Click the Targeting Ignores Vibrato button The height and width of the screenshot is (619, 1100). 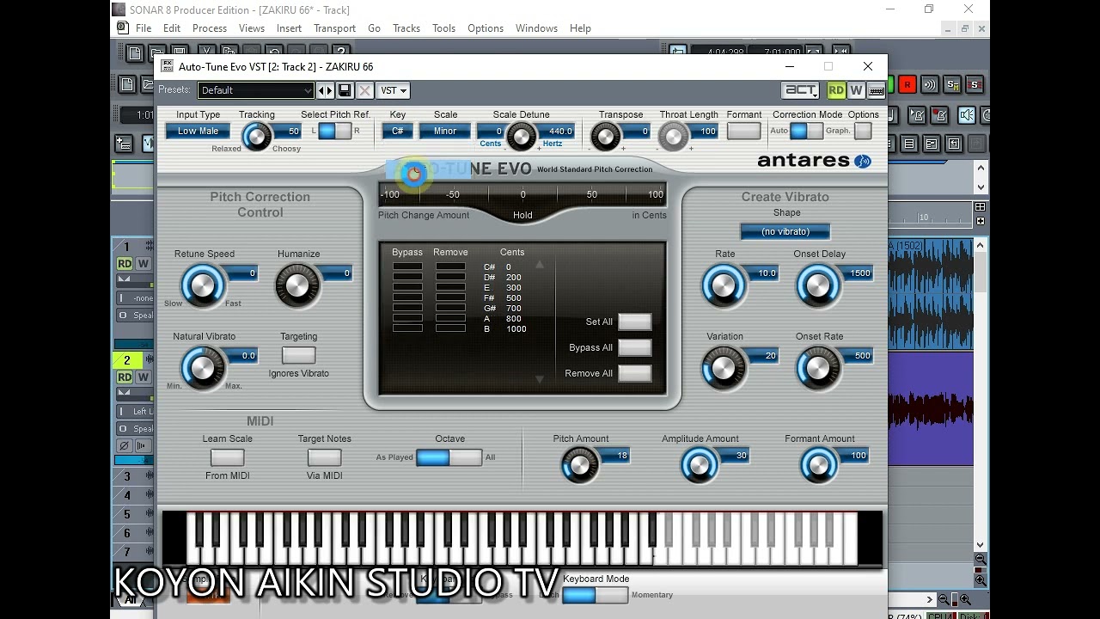tap(298, 355)
